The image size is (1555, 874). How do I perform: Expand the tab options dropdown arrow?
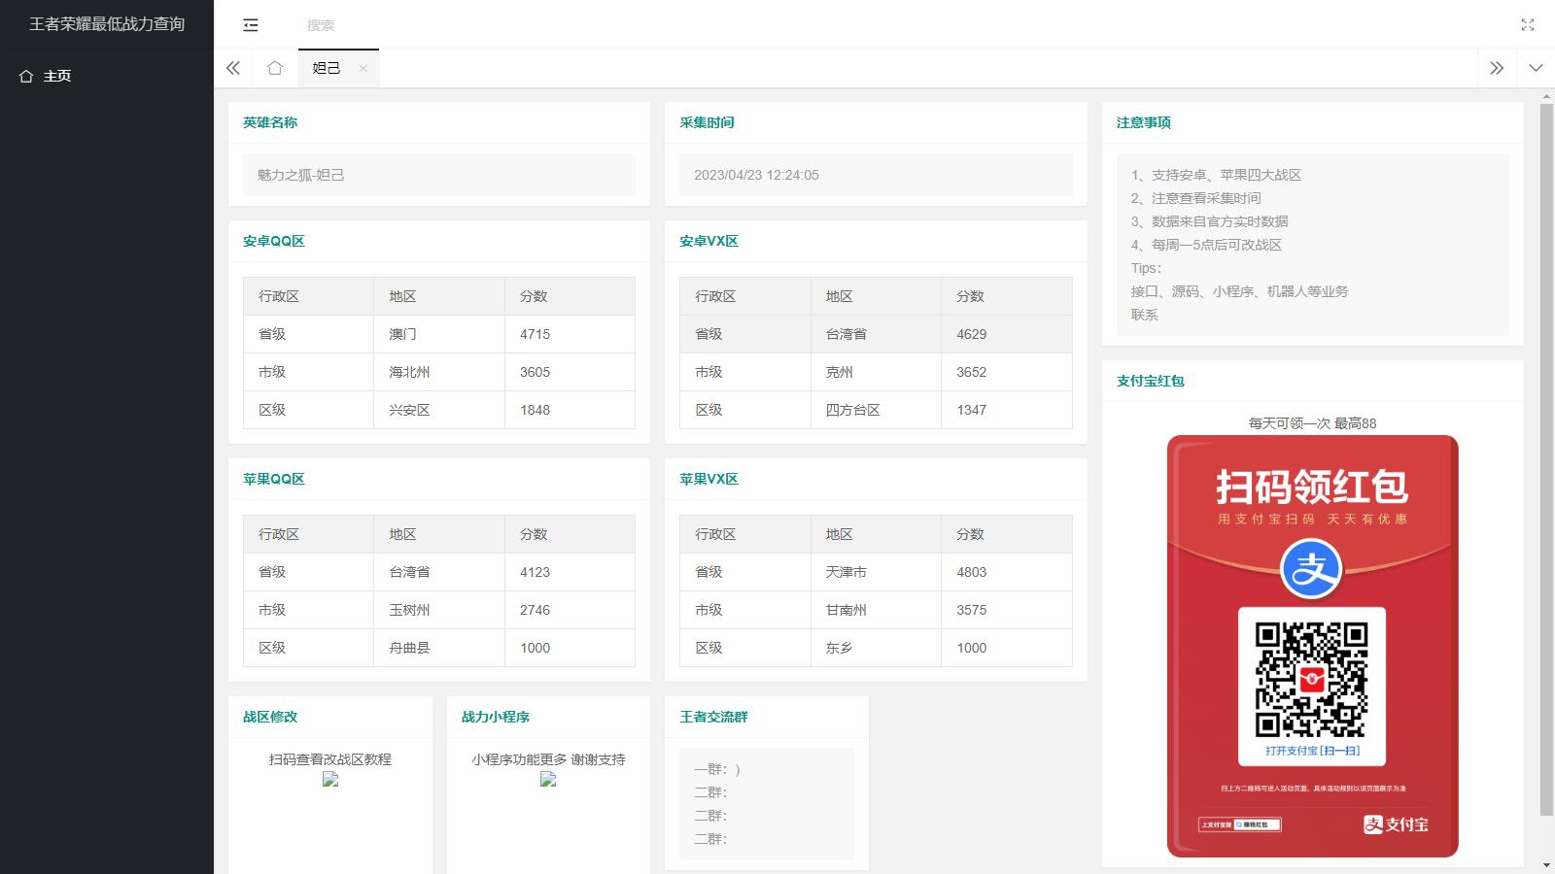(1536, 68)
